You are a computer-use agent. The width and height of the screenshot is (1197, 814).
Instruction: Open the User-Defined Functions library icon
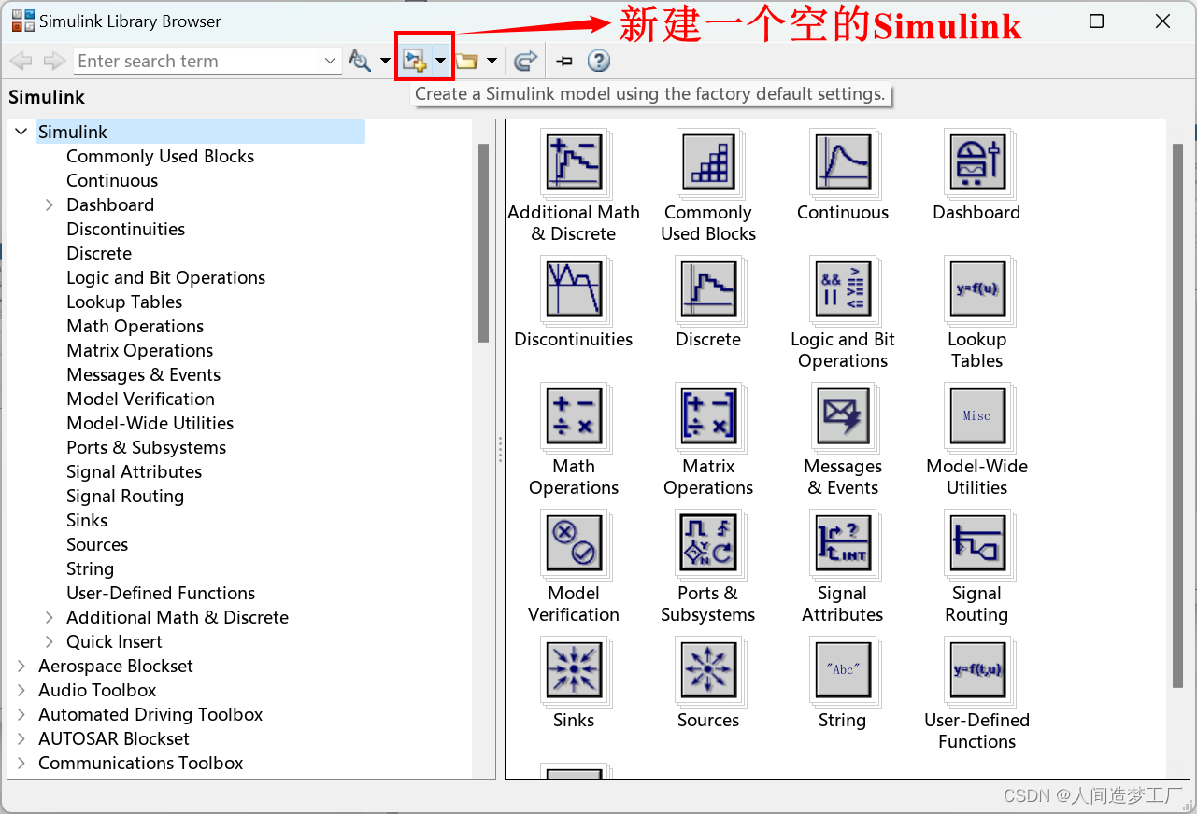(x=977, y=670)
